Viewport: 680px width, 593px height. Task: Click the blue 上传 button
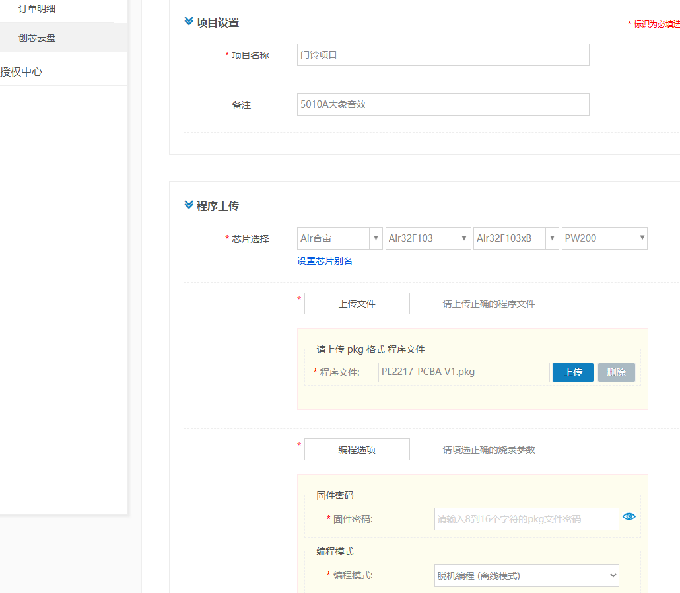[572, 372]
